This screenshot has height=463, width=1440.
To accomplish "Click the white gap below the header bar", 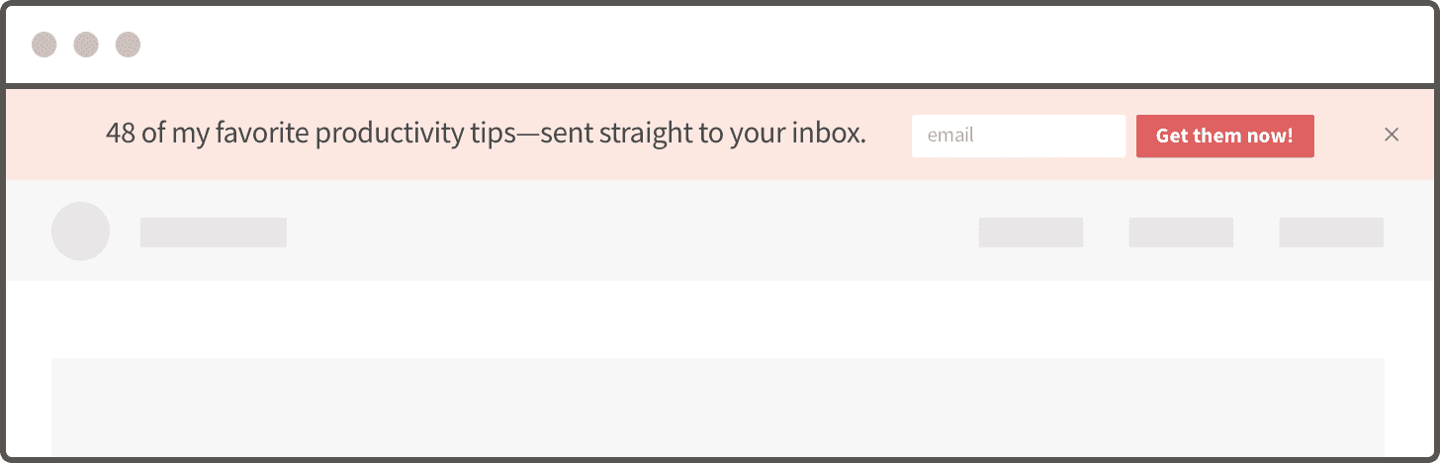I will click(x=717, y=319).
